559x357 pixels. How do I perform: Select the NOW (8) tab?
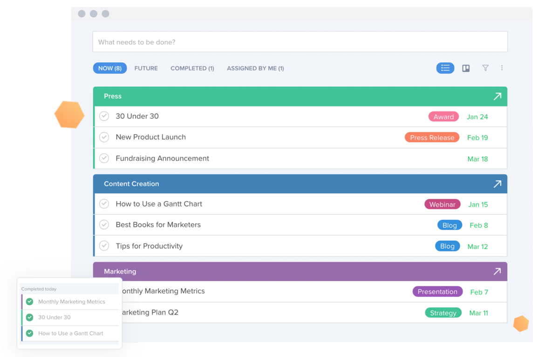110,68
